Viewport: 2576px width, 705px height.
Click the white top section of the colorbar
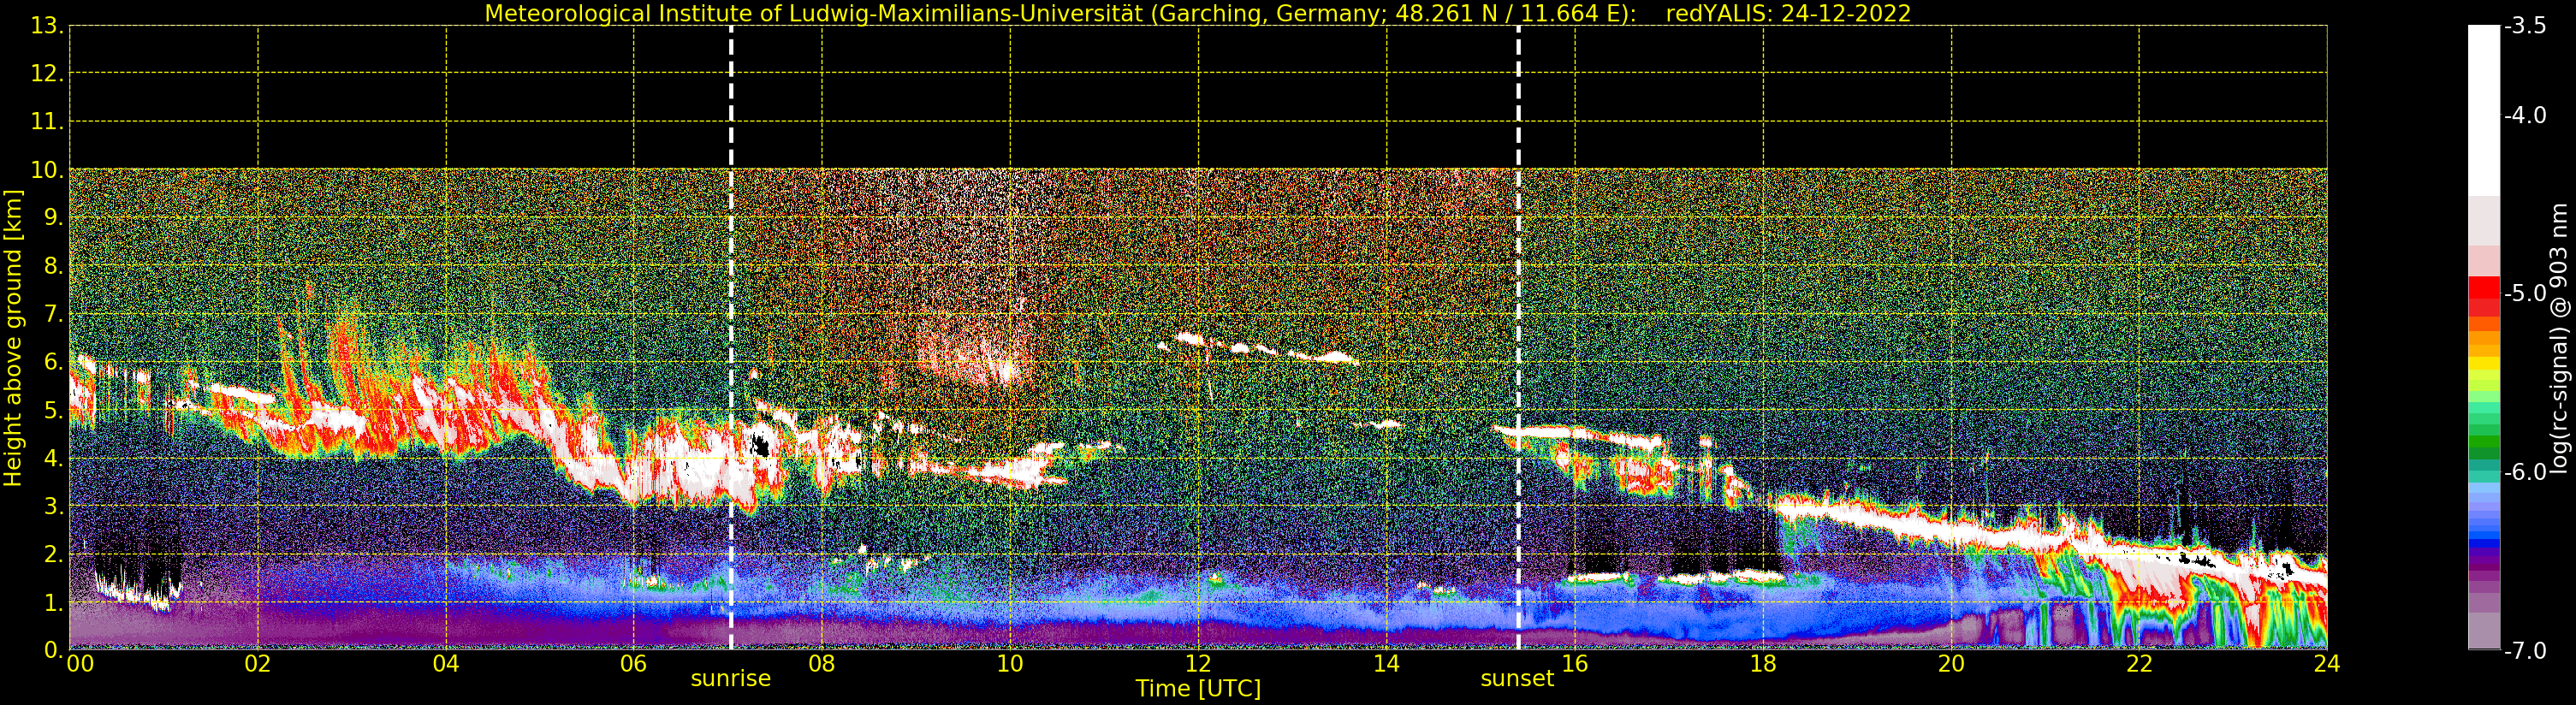[x=2484, y=110]
